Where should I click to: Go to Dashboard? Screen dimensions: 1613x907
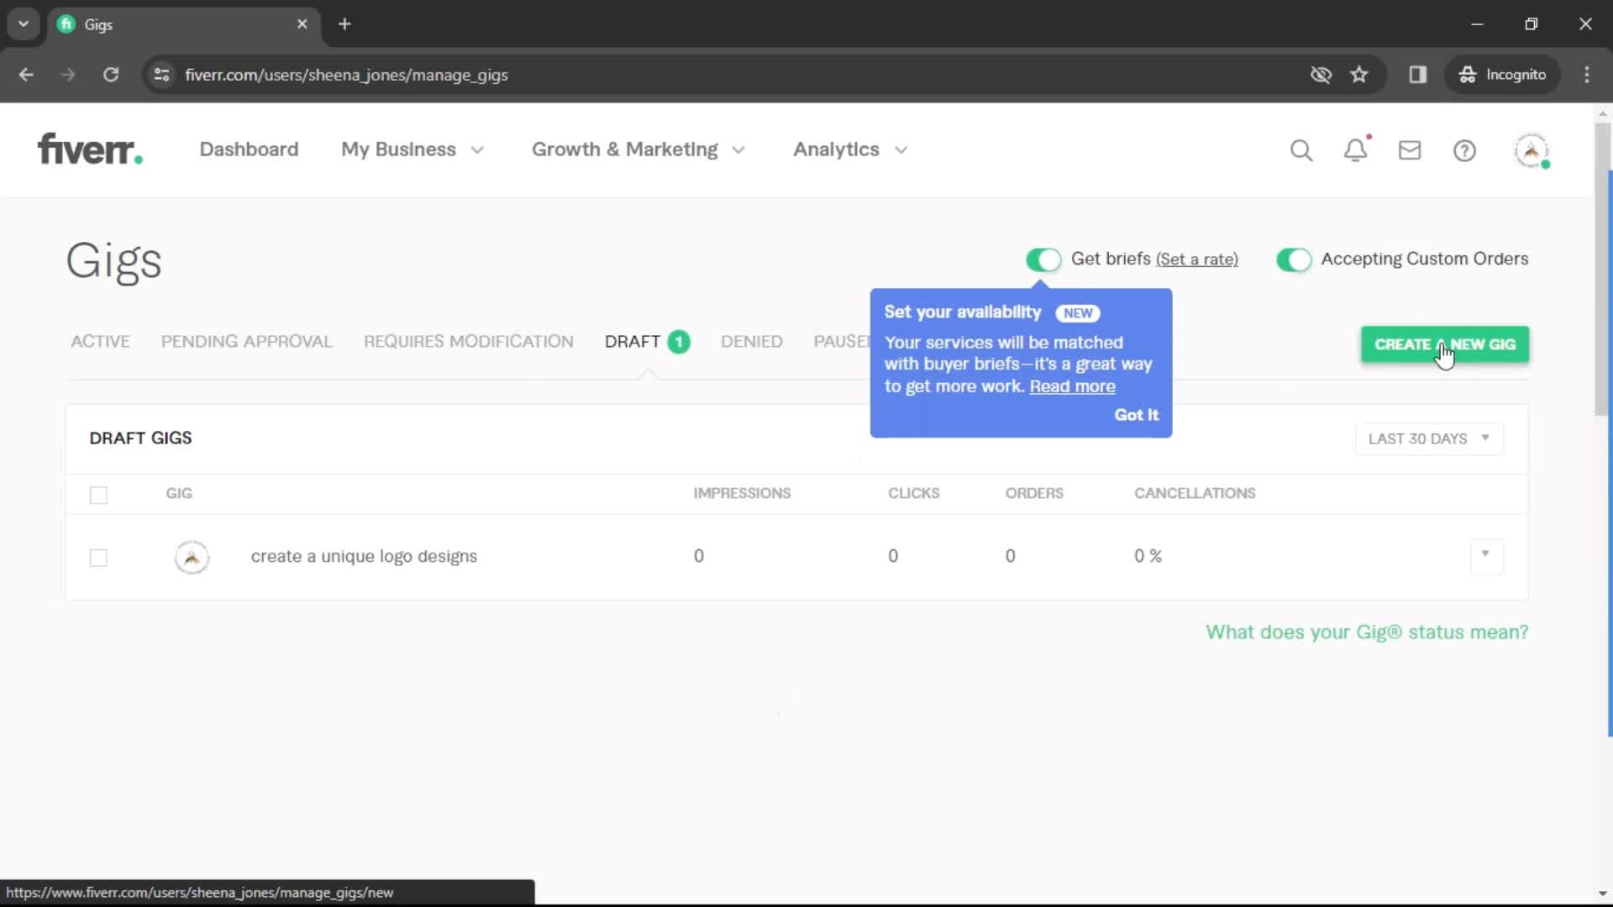pos(249,149)
